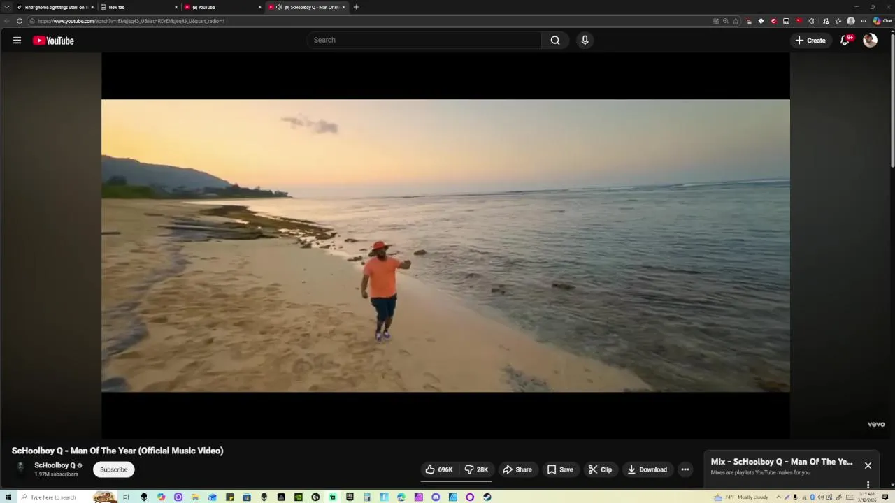Close the New tab tab
Viewport: 895px width, 503px height.
(176, 7)
